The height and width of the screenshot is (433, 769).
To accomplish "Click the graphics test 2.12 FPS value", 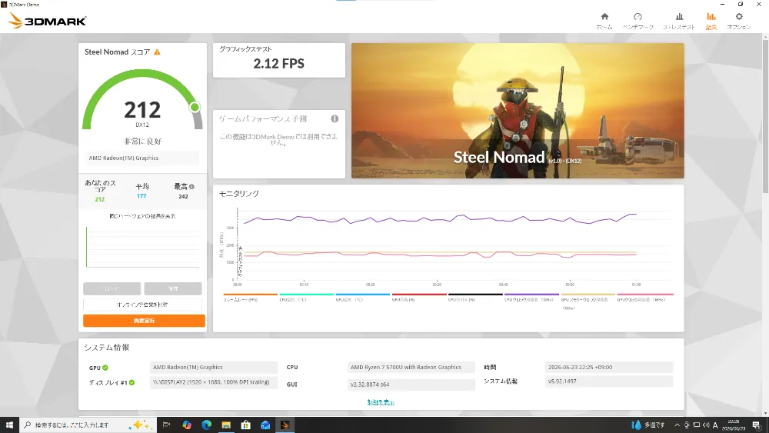I will 278,63.
